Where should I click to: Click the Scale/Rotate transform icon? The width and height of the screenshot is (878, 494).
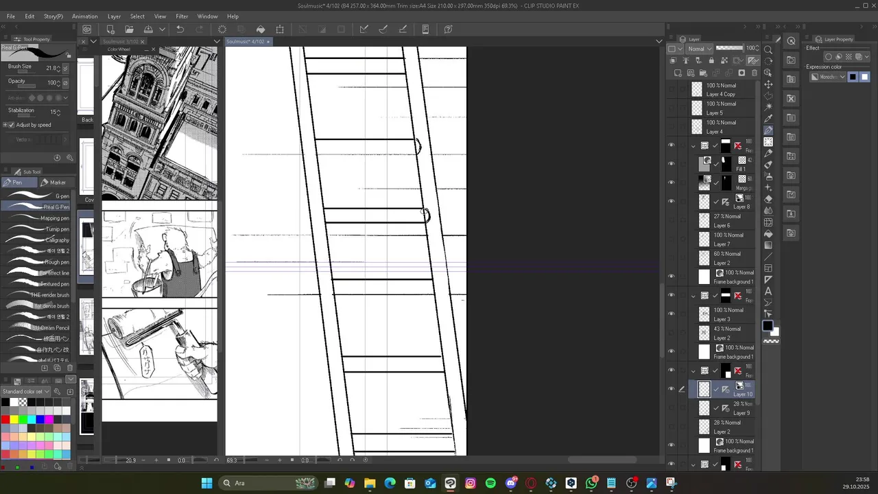[x=280, y=30]
